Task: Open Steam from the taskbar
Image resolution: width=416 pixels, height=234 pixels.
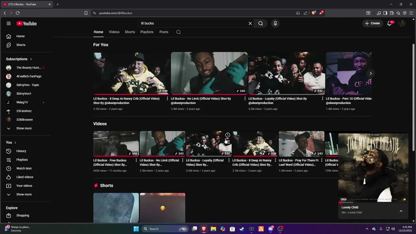Action: click(242, 229)
